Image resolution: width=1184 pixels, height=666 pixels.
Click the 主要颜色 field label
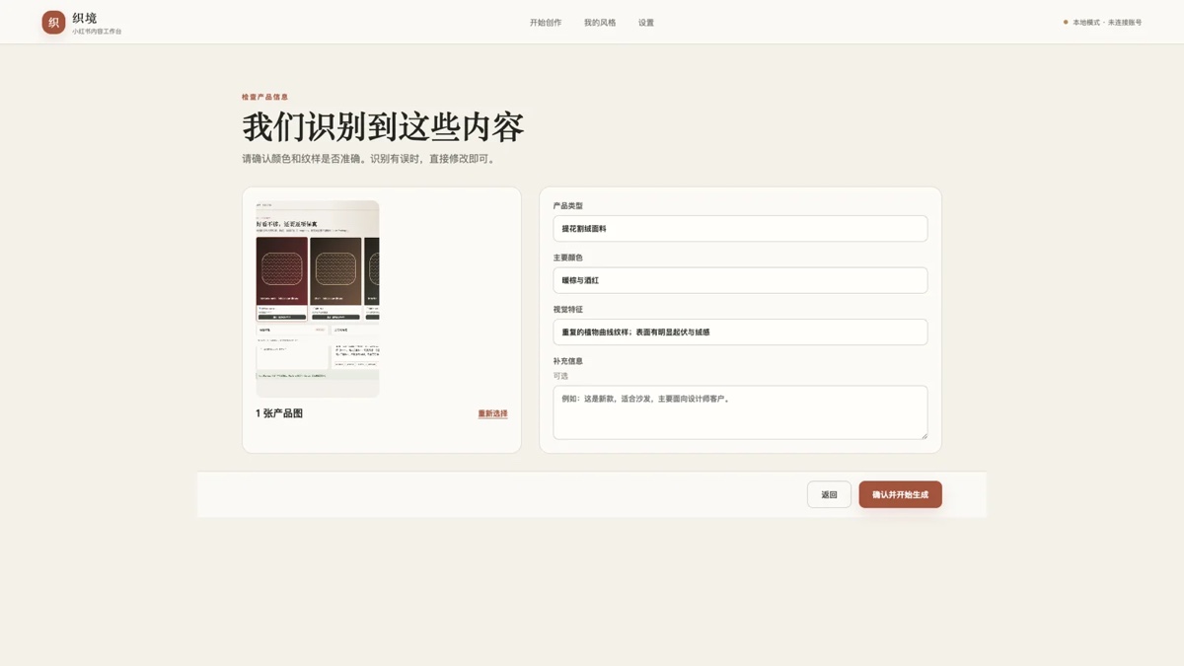(567, 258)
